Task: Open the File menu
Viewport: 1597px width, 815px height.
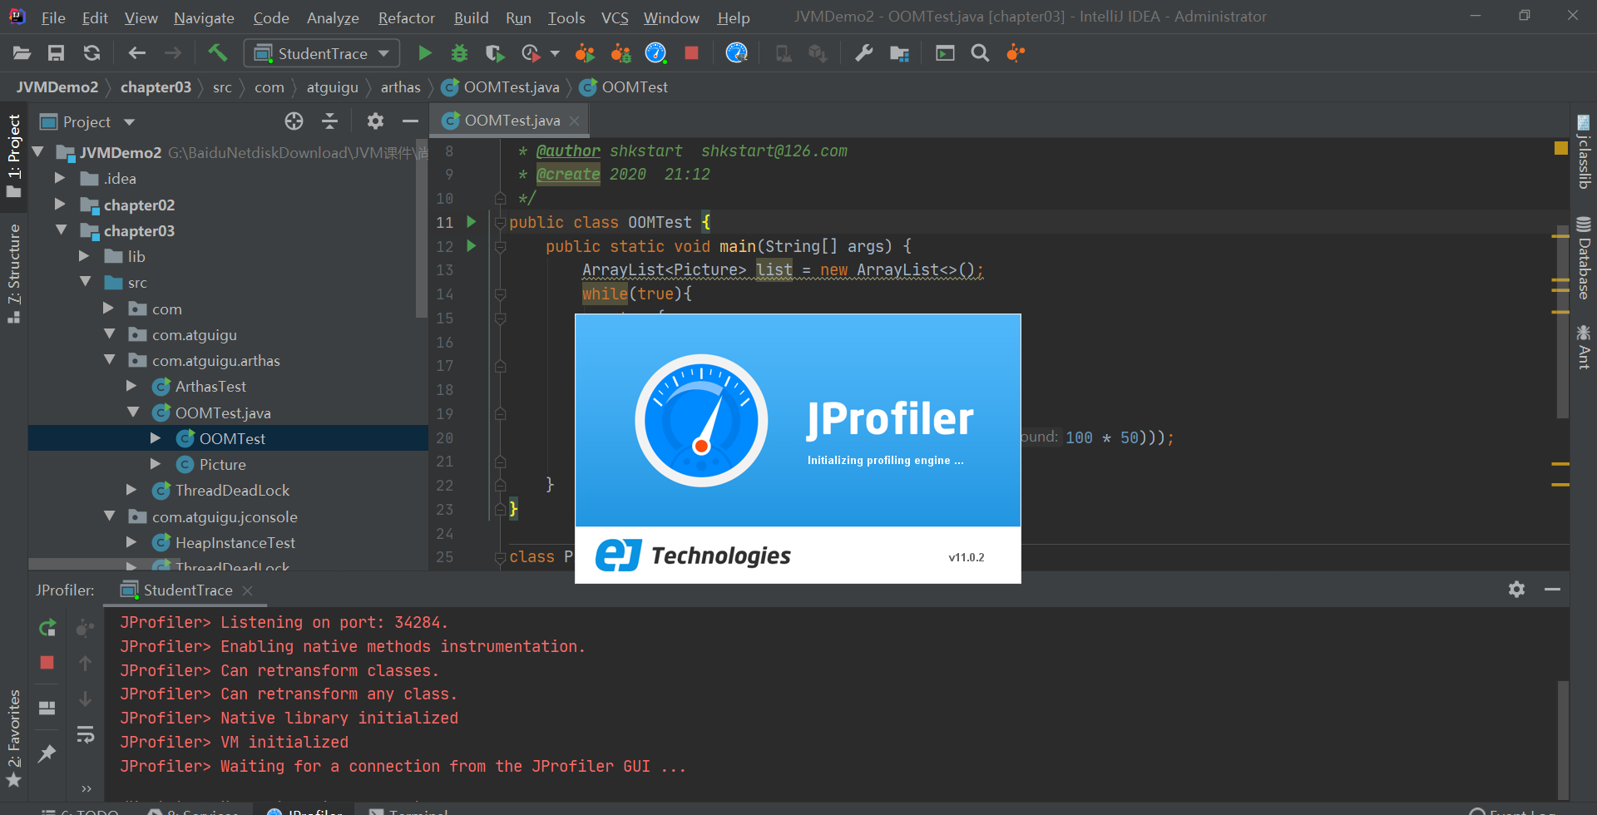Action: 53,17
